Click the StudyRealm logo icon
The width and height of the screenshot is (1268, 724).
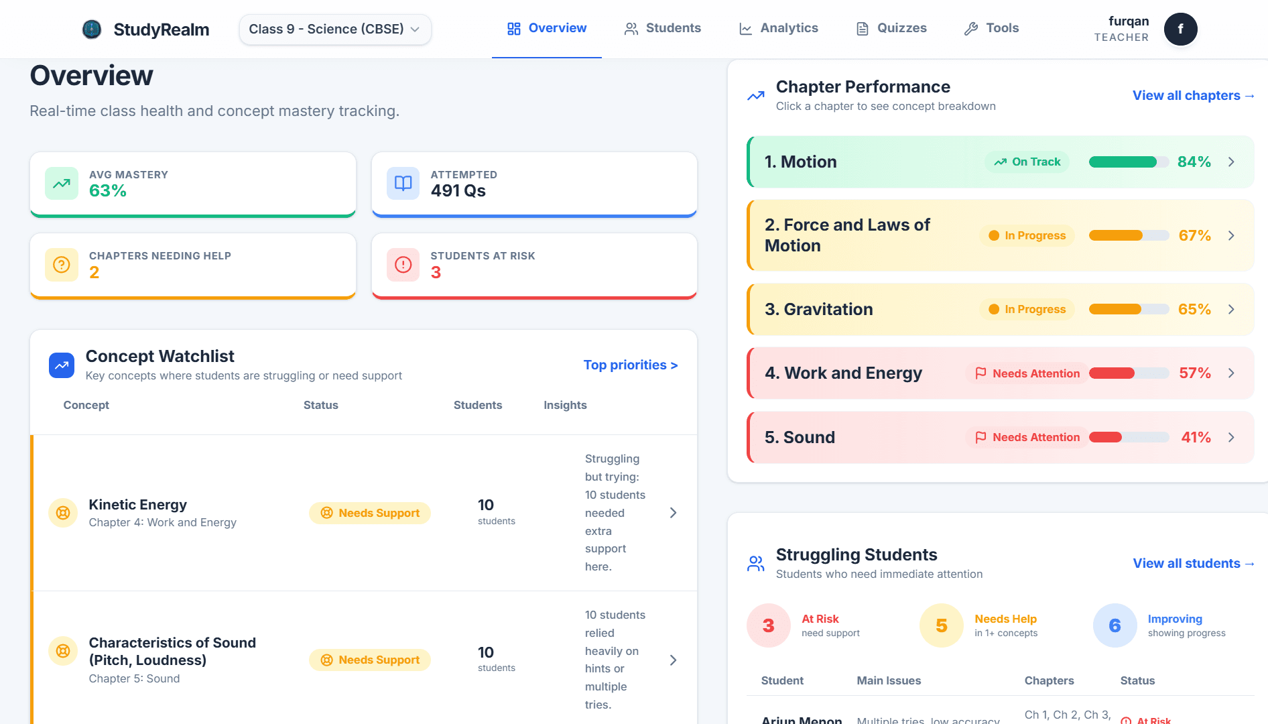pyautogui.click(x=91, y=29)
